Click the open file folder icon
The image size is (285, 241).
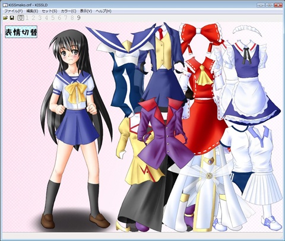5,18
